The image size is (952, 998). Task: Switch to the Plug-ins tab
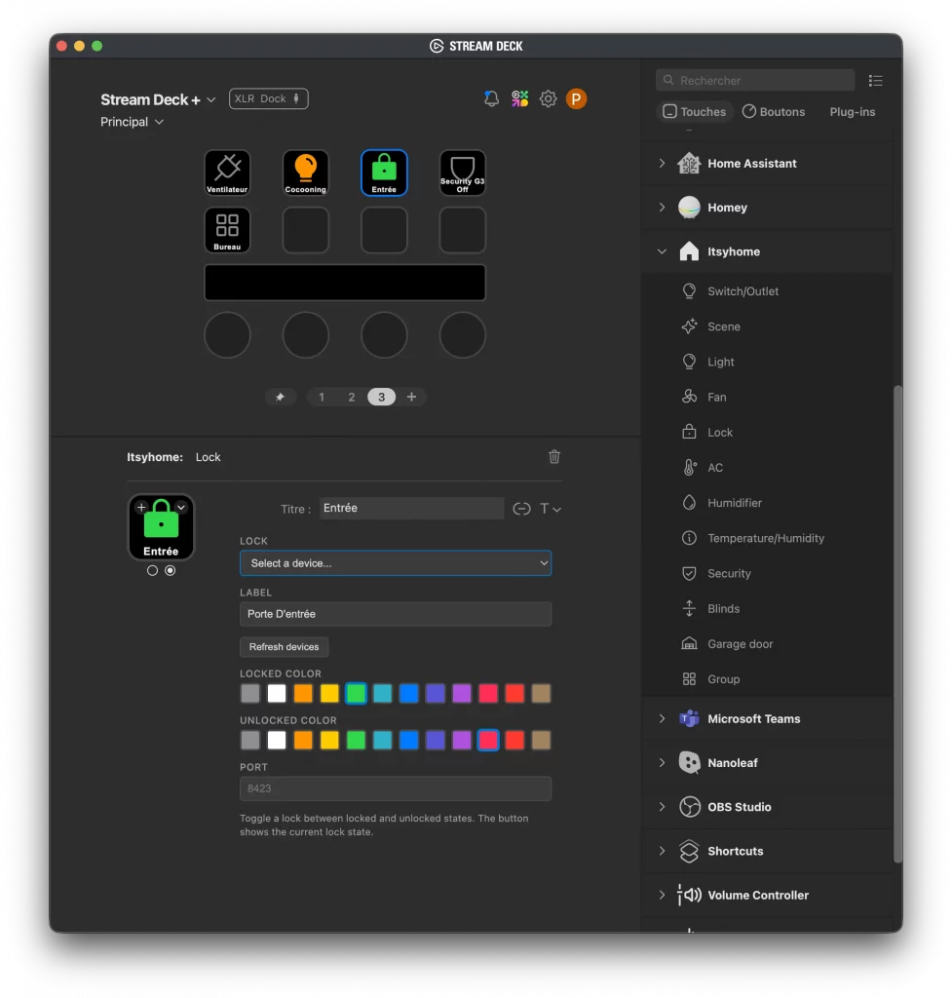[x=852, y=111]
